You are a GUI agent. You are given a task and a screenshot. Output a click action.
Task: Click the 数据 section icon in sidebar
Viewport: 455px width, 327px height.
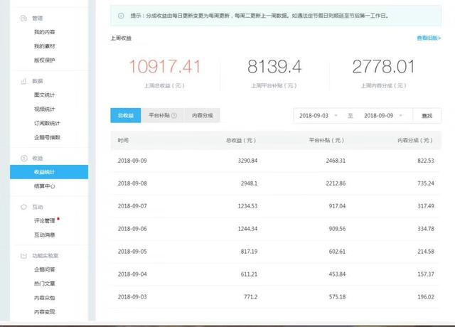pyautogui.click(x=23, y=81)
